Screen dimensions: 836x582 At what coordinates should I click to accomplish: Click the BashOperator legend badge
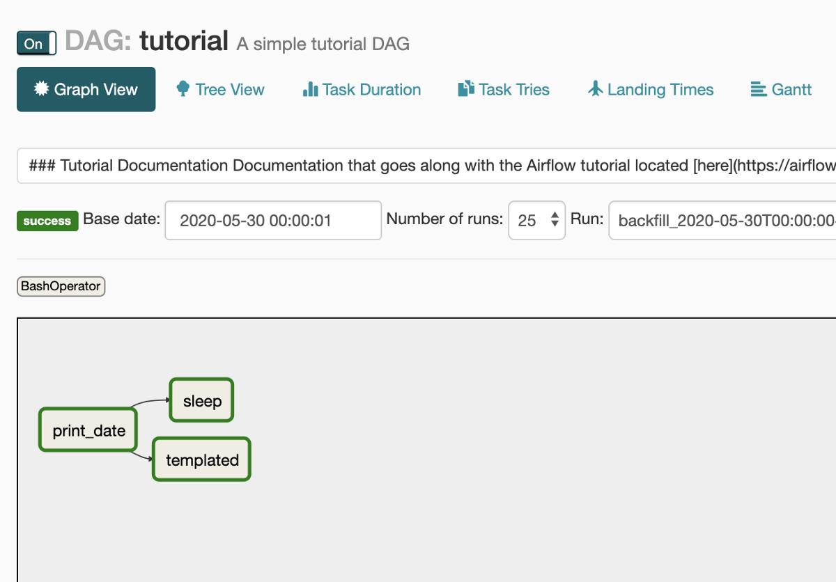(61, 286)
